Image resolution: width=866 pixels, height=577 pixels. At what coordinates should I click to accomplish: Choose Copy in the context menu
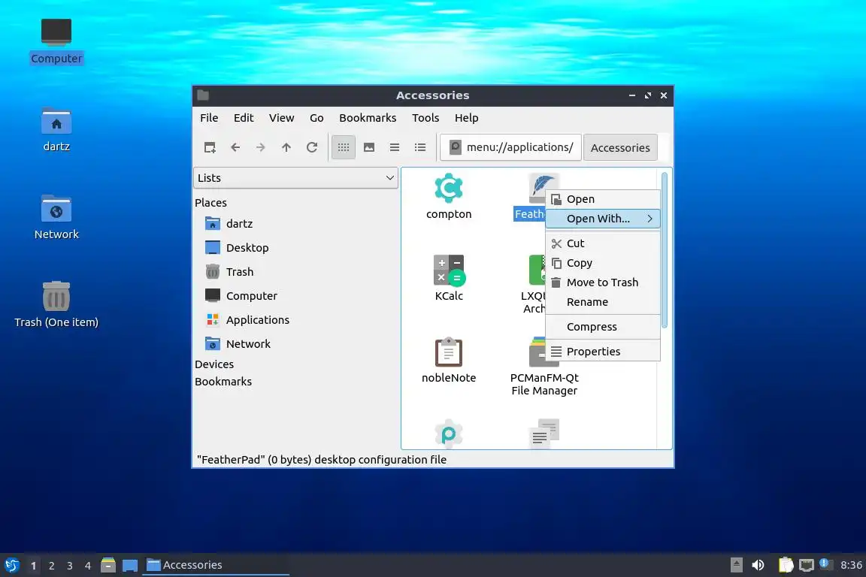click(x=603, y=263)
